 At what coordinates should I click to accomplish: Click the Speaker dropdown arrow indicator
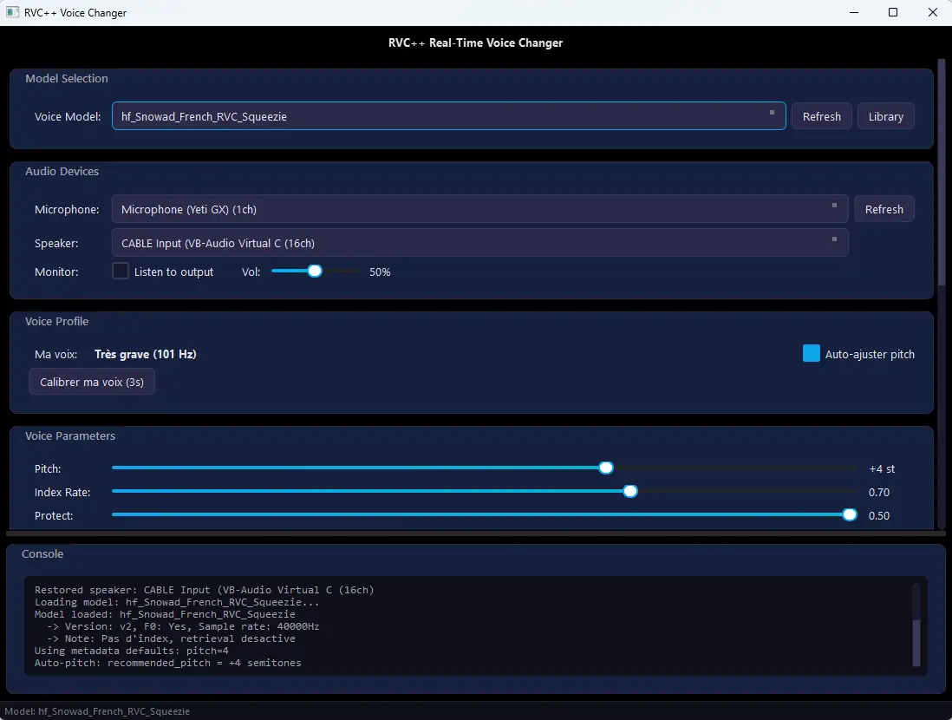[x=834, y=239]
